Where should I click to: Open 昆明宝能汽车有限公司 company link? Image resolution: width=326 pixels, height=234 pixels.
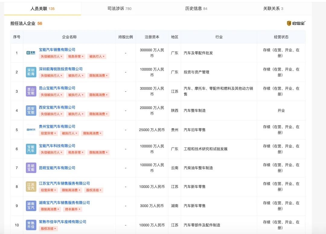pos(57,168)
